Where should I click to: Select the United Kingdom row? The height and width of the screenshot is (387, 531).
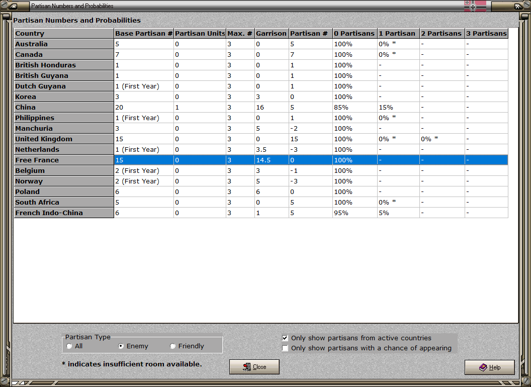click(x=261, y=139)
